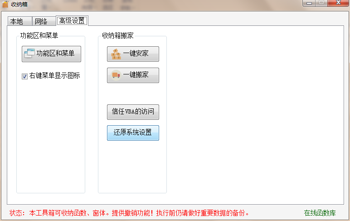Screen dimensions: 350x221
Task: Select the 高级设置 tab
Action: pos(72,21)
